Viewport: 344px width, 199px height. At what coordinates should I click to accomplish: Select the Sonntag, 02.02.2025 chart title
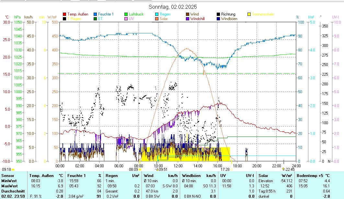pos(173,7)
